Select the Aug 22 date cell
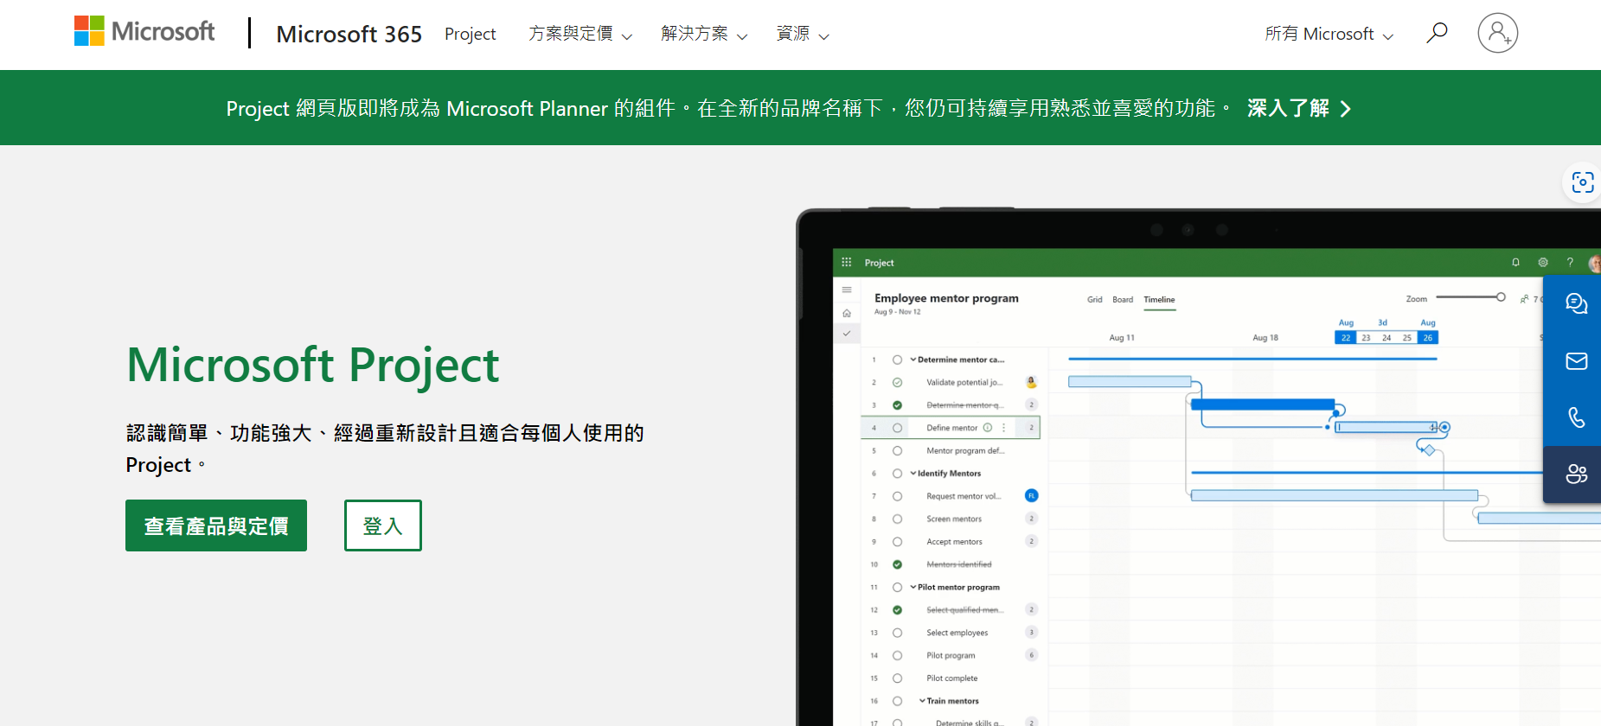This screenshot has height=726, width=1601. 1346,338
